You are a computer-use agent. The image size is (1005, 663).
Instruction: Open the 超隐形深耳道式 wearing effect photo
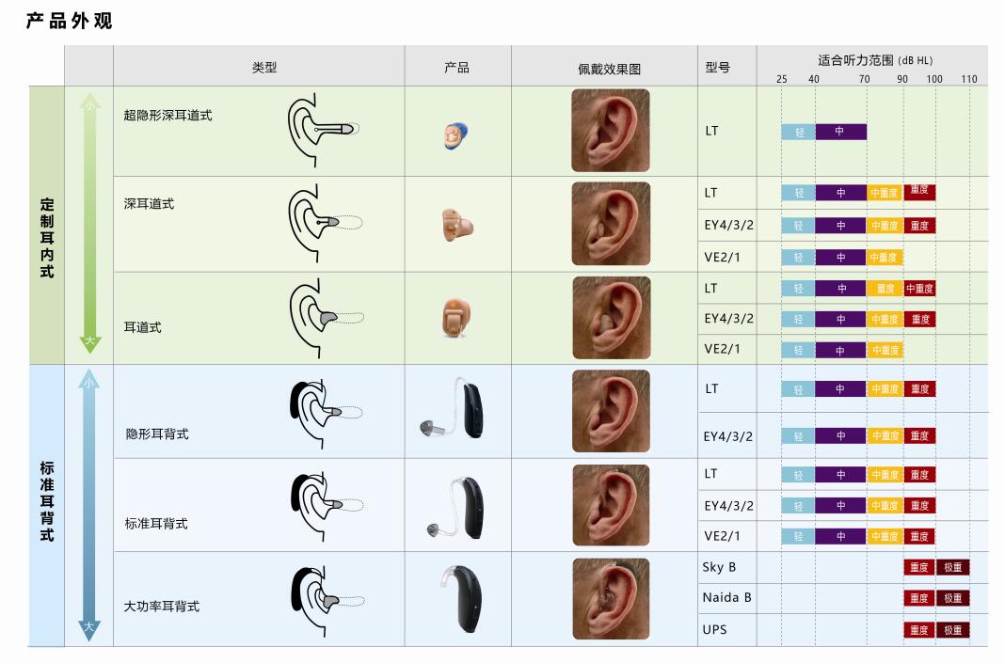point(610,130)
